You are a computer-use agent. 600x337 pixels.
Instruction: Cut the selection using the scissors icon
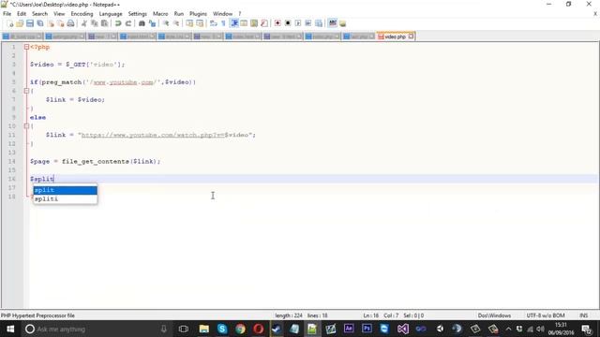click(84, 23)
